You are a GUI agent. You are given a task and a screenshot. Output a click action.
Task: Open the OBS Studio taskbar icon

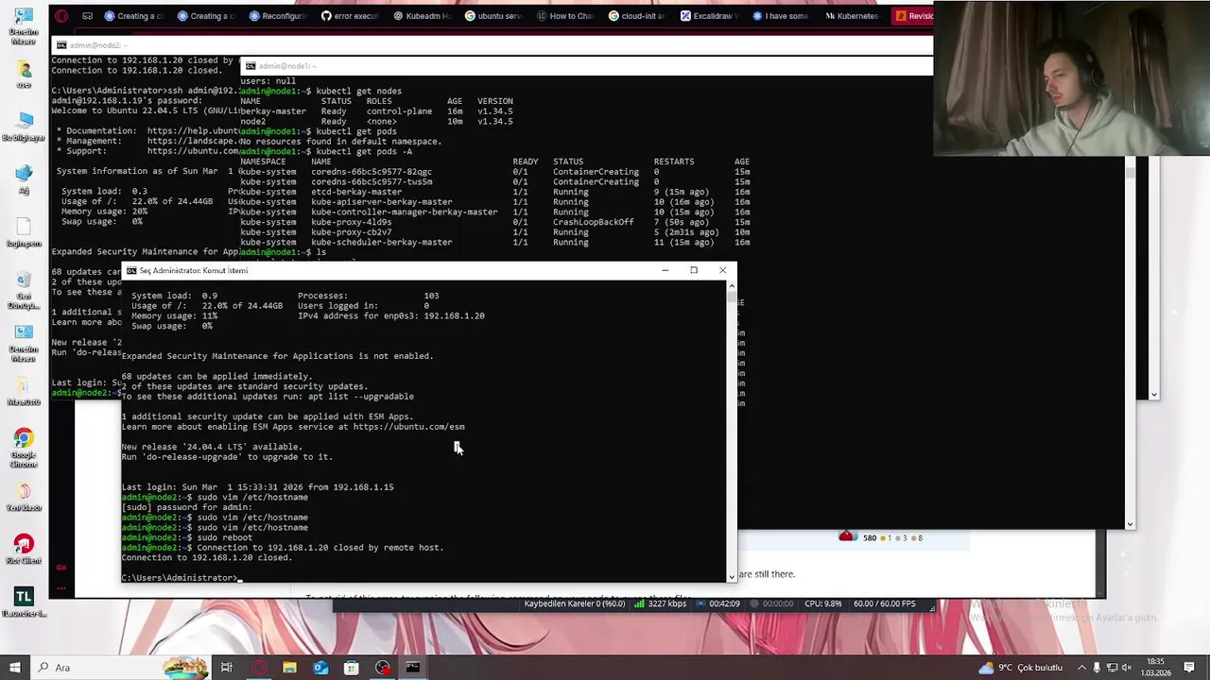(382, 668)
